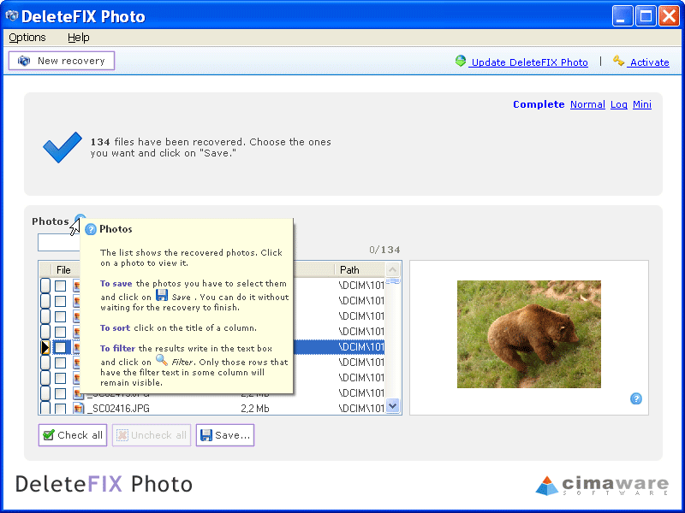This screenshot has width=685, height=513.
Task: Switch to the Complete view
Action: pyautogui.click(x=539, y=104)
